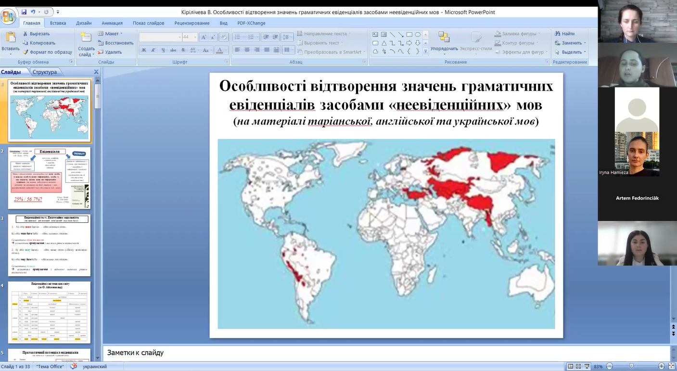Open the line spacing dropdown
This screenshot has width=677, height=371.
(287, 37)
